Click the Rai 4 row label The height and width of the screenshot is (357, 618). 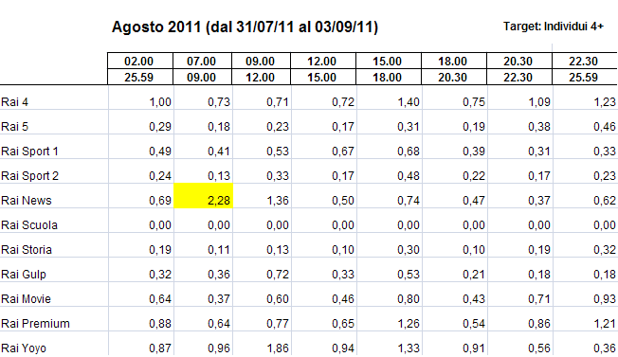tap(14, 102)
